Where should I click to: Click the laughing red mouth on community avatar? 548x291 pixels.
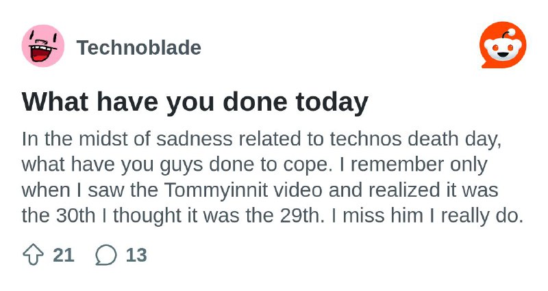(41, 54)
